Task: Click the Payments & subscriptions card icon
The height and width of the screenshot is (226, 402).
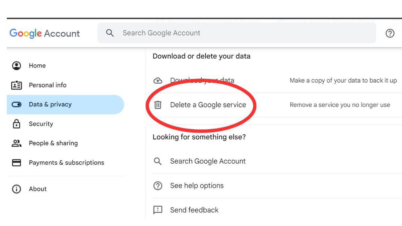Action: (x=17, y=163)
